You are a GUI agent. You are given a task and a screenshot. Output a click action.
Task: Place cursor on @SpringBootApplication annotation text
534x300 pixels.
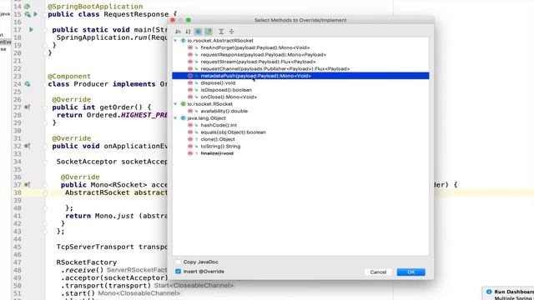95,7
